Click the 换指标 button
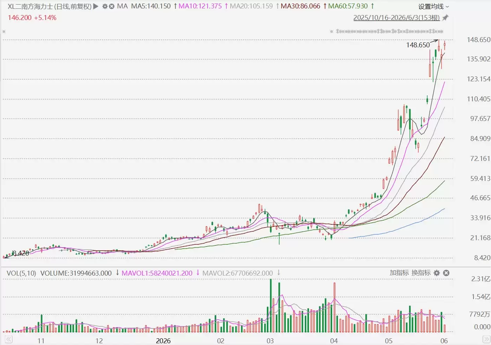Image resolution: width=491 pixels, height=345 pixels. pos(421,273)
